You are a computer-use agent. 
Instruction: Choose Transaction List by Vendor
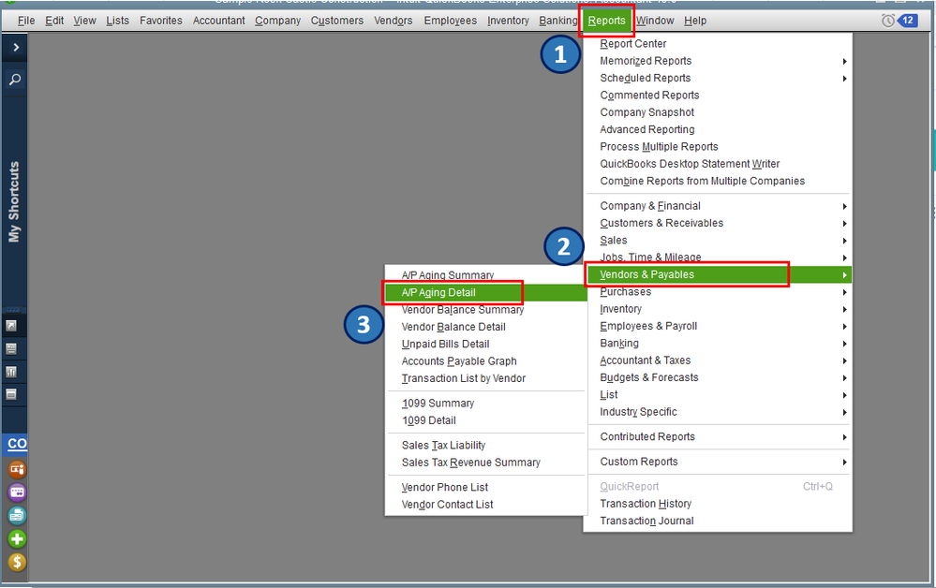pos(486,378)
